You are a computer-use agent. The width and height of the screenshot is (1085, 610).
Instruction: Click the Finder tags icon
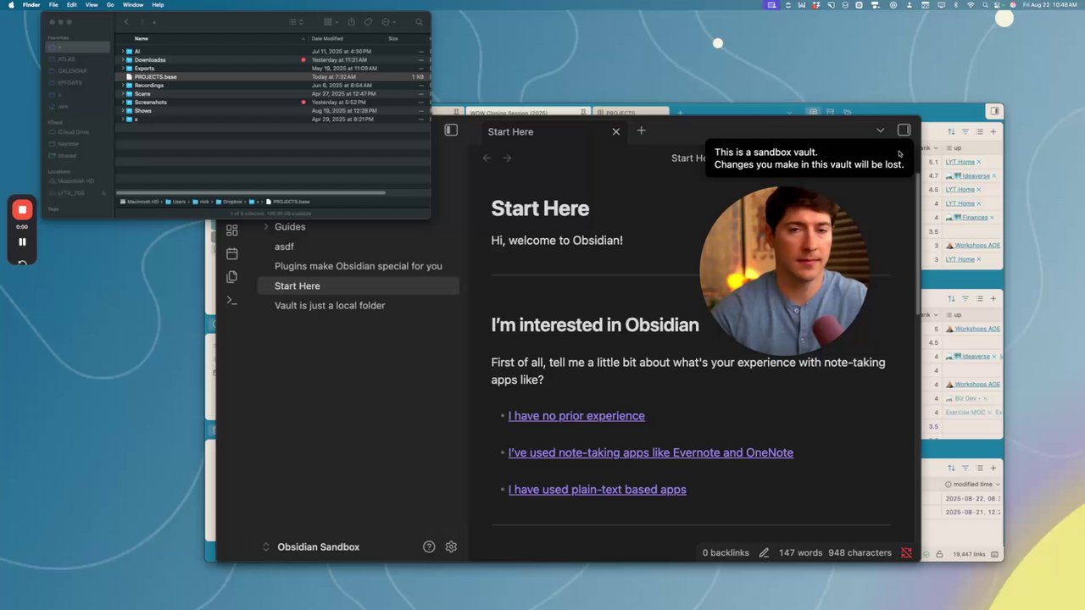pos(369,22)
